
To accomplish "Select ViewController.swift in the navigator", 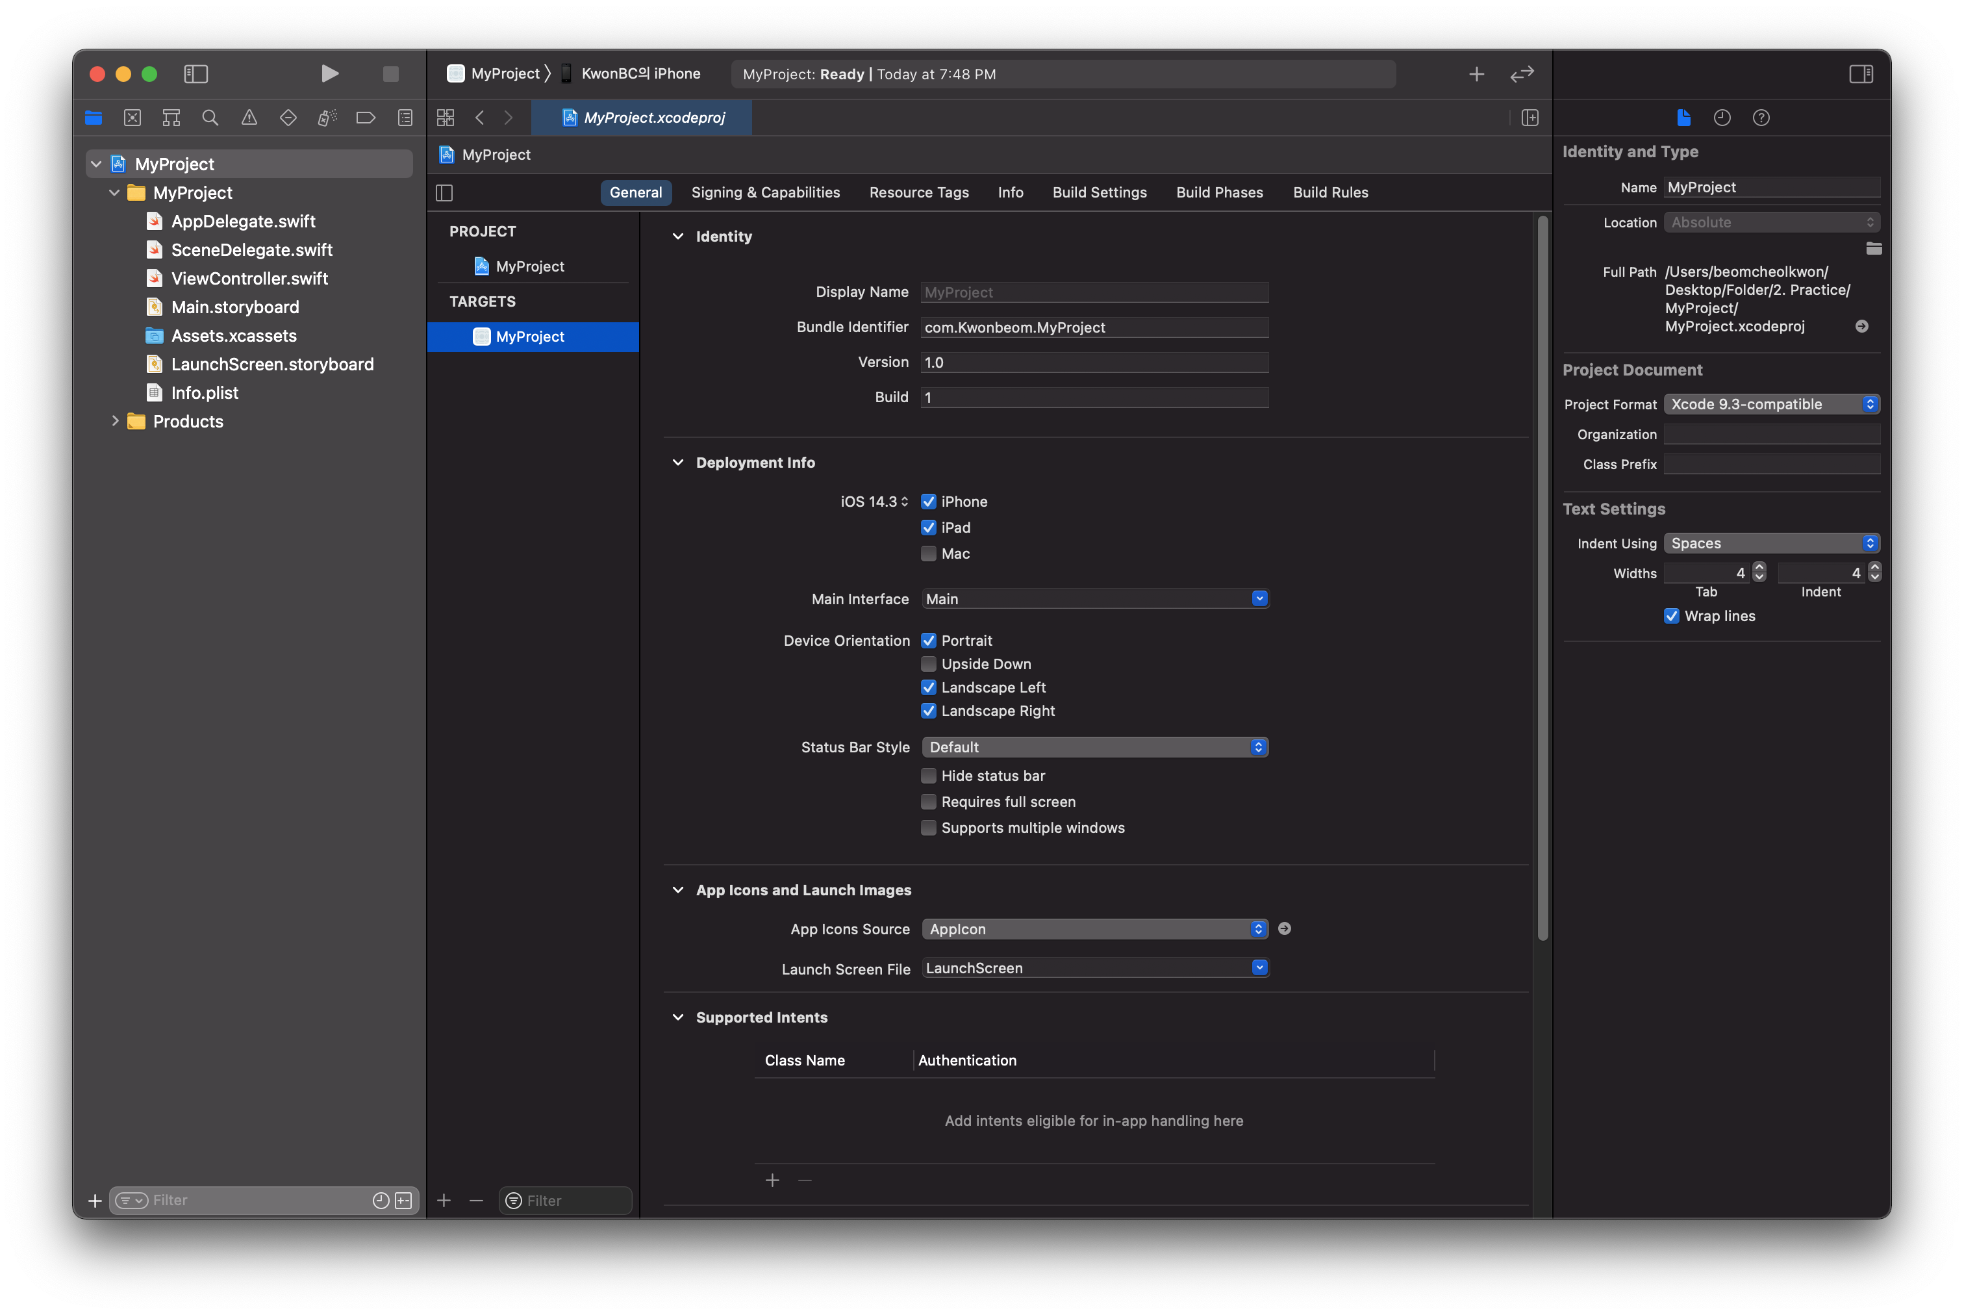I will point(249,279).
